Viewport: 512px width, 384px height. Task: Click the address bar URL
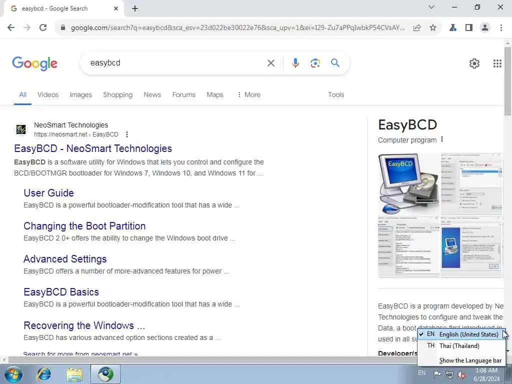click(237, 28)
